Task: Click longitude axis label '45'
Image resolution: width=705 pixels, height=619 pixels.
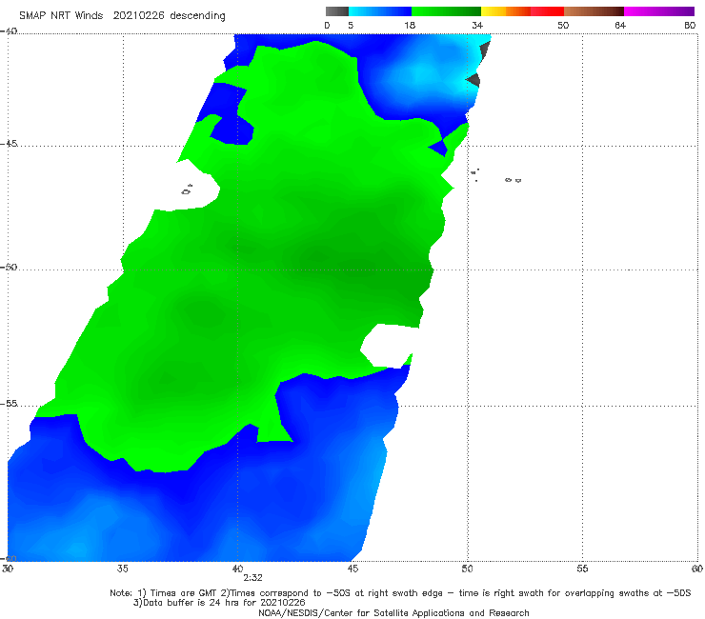Action: point(352,569)
